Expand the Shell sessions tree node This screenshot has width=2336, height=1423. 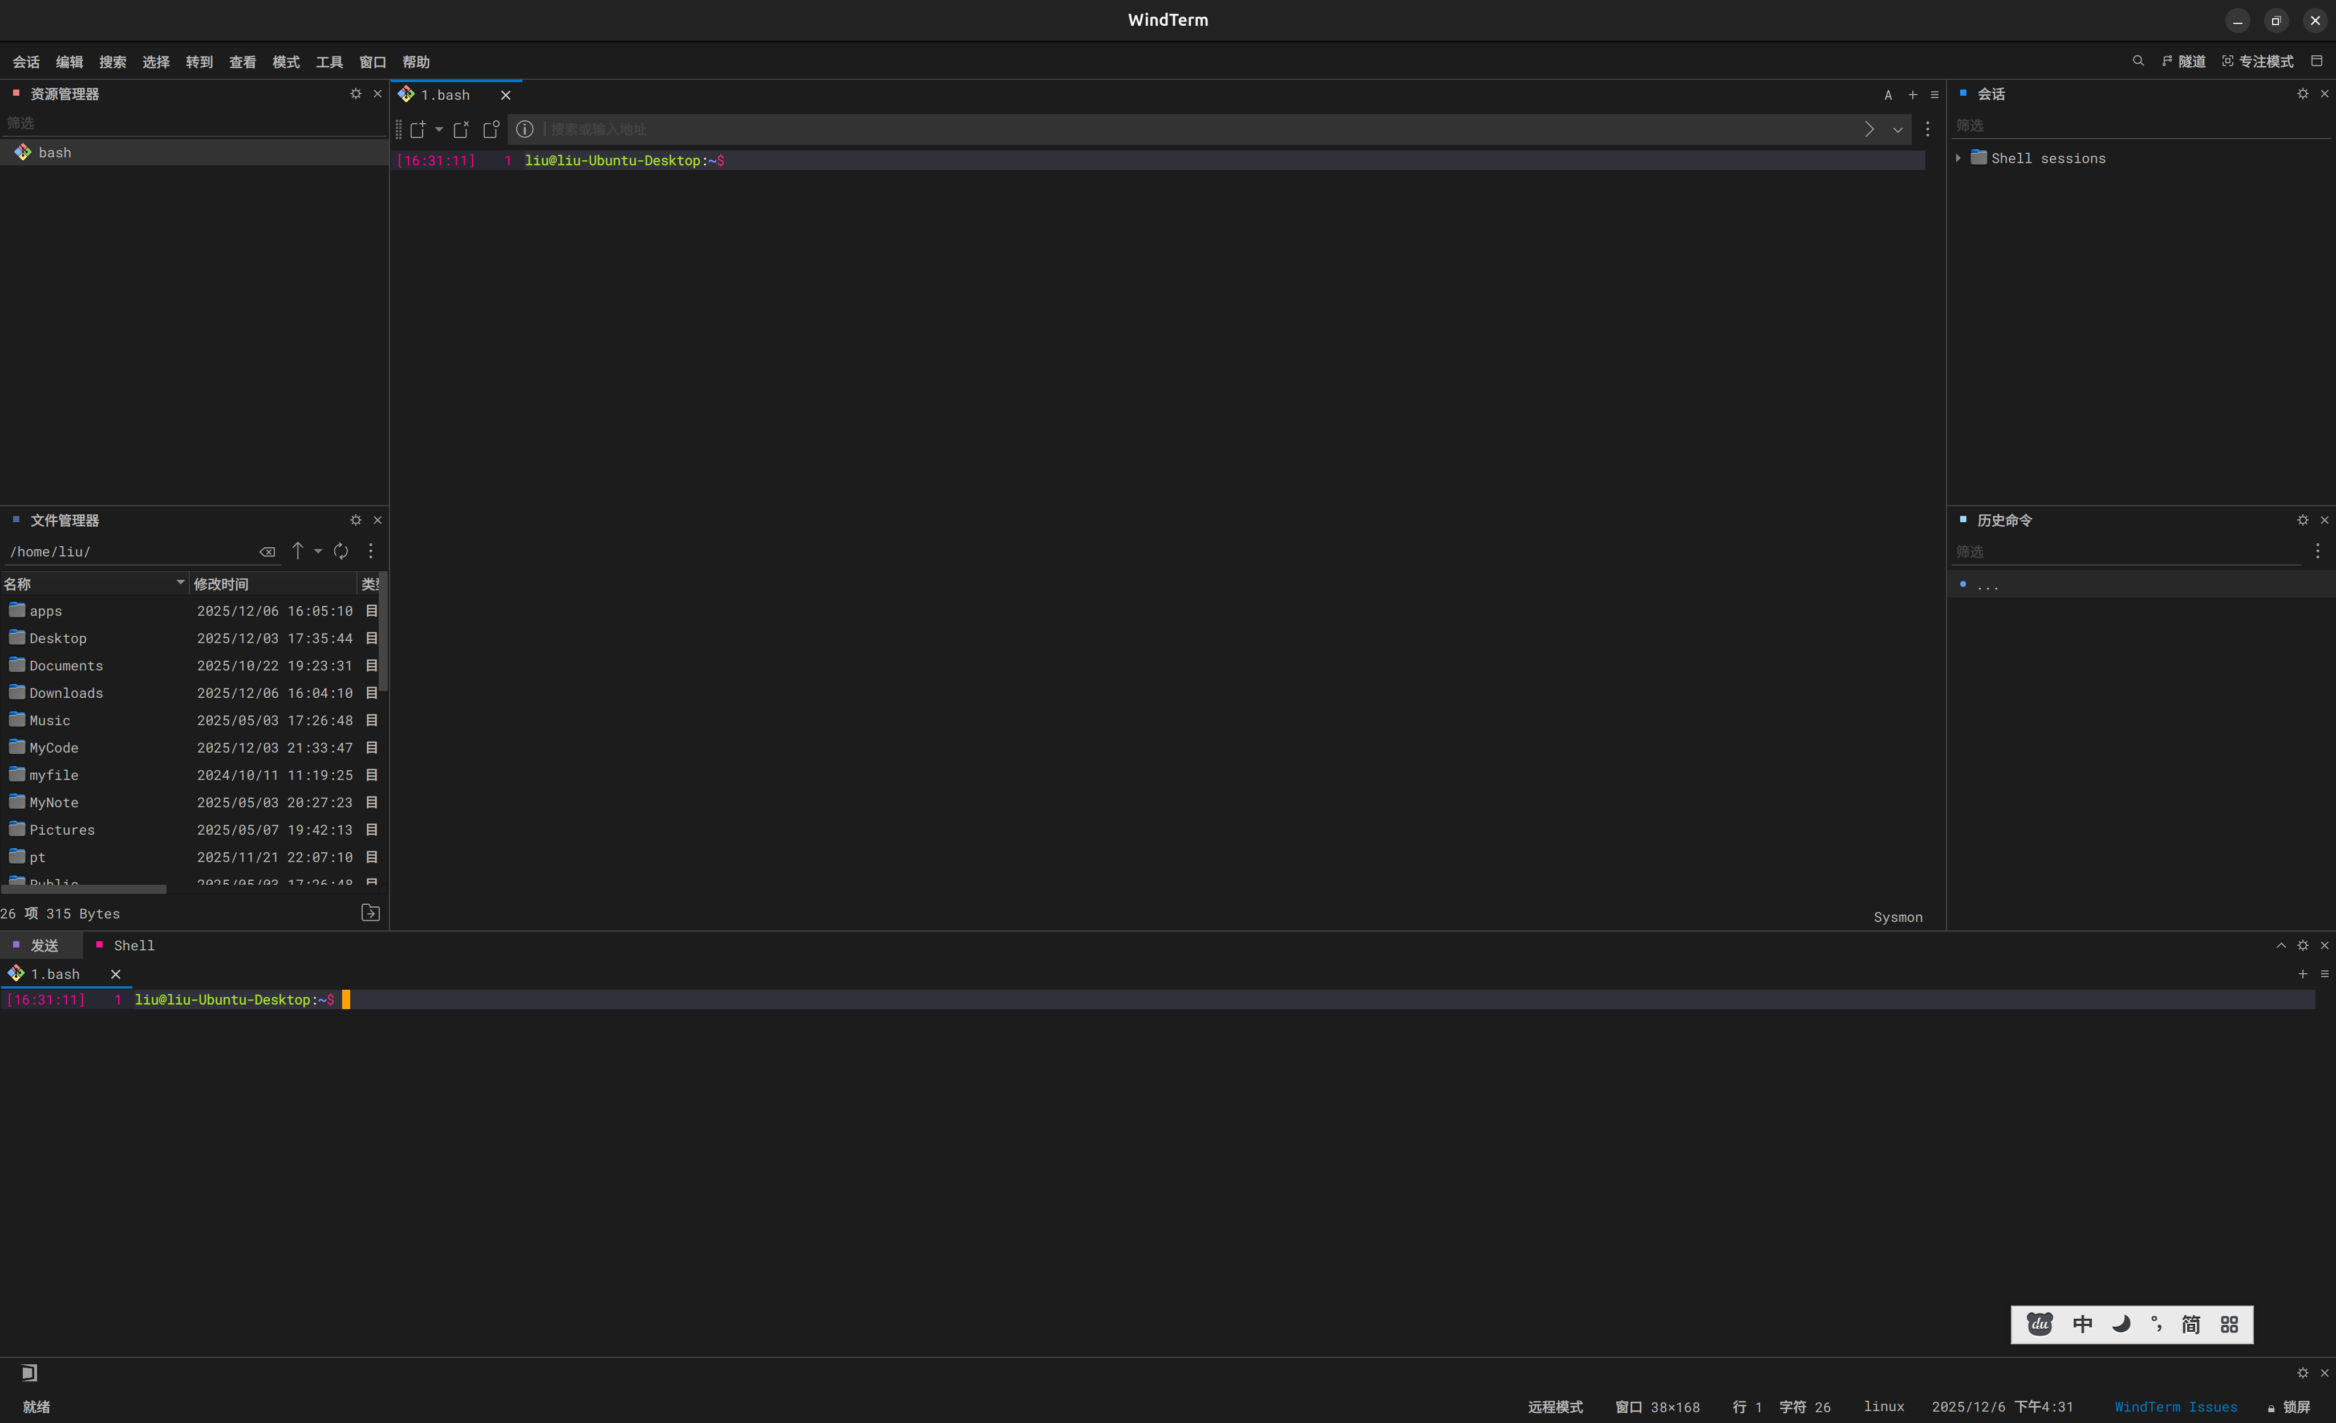1958,158
